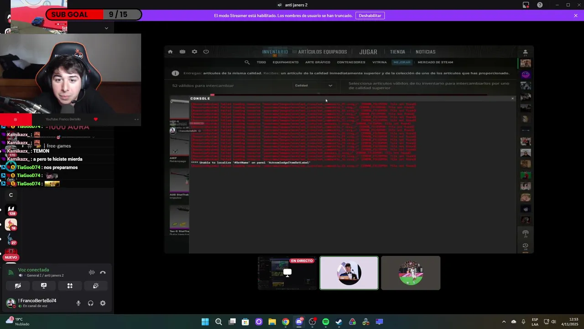Click the FrancoBertello74 user avatar
This screenshot has height=329, width=584.
(10, 302)
